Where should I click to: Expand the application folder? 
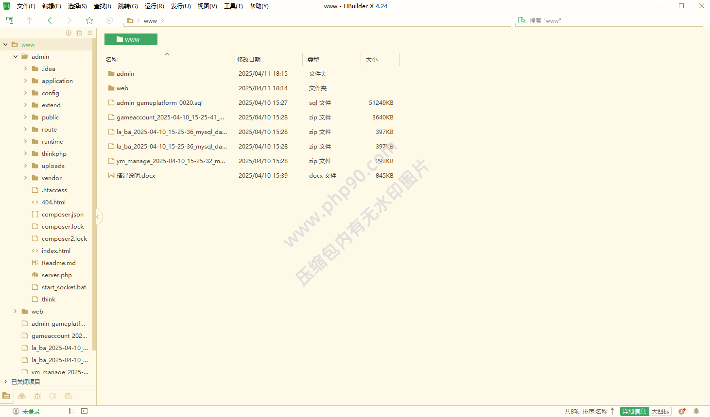26,81
